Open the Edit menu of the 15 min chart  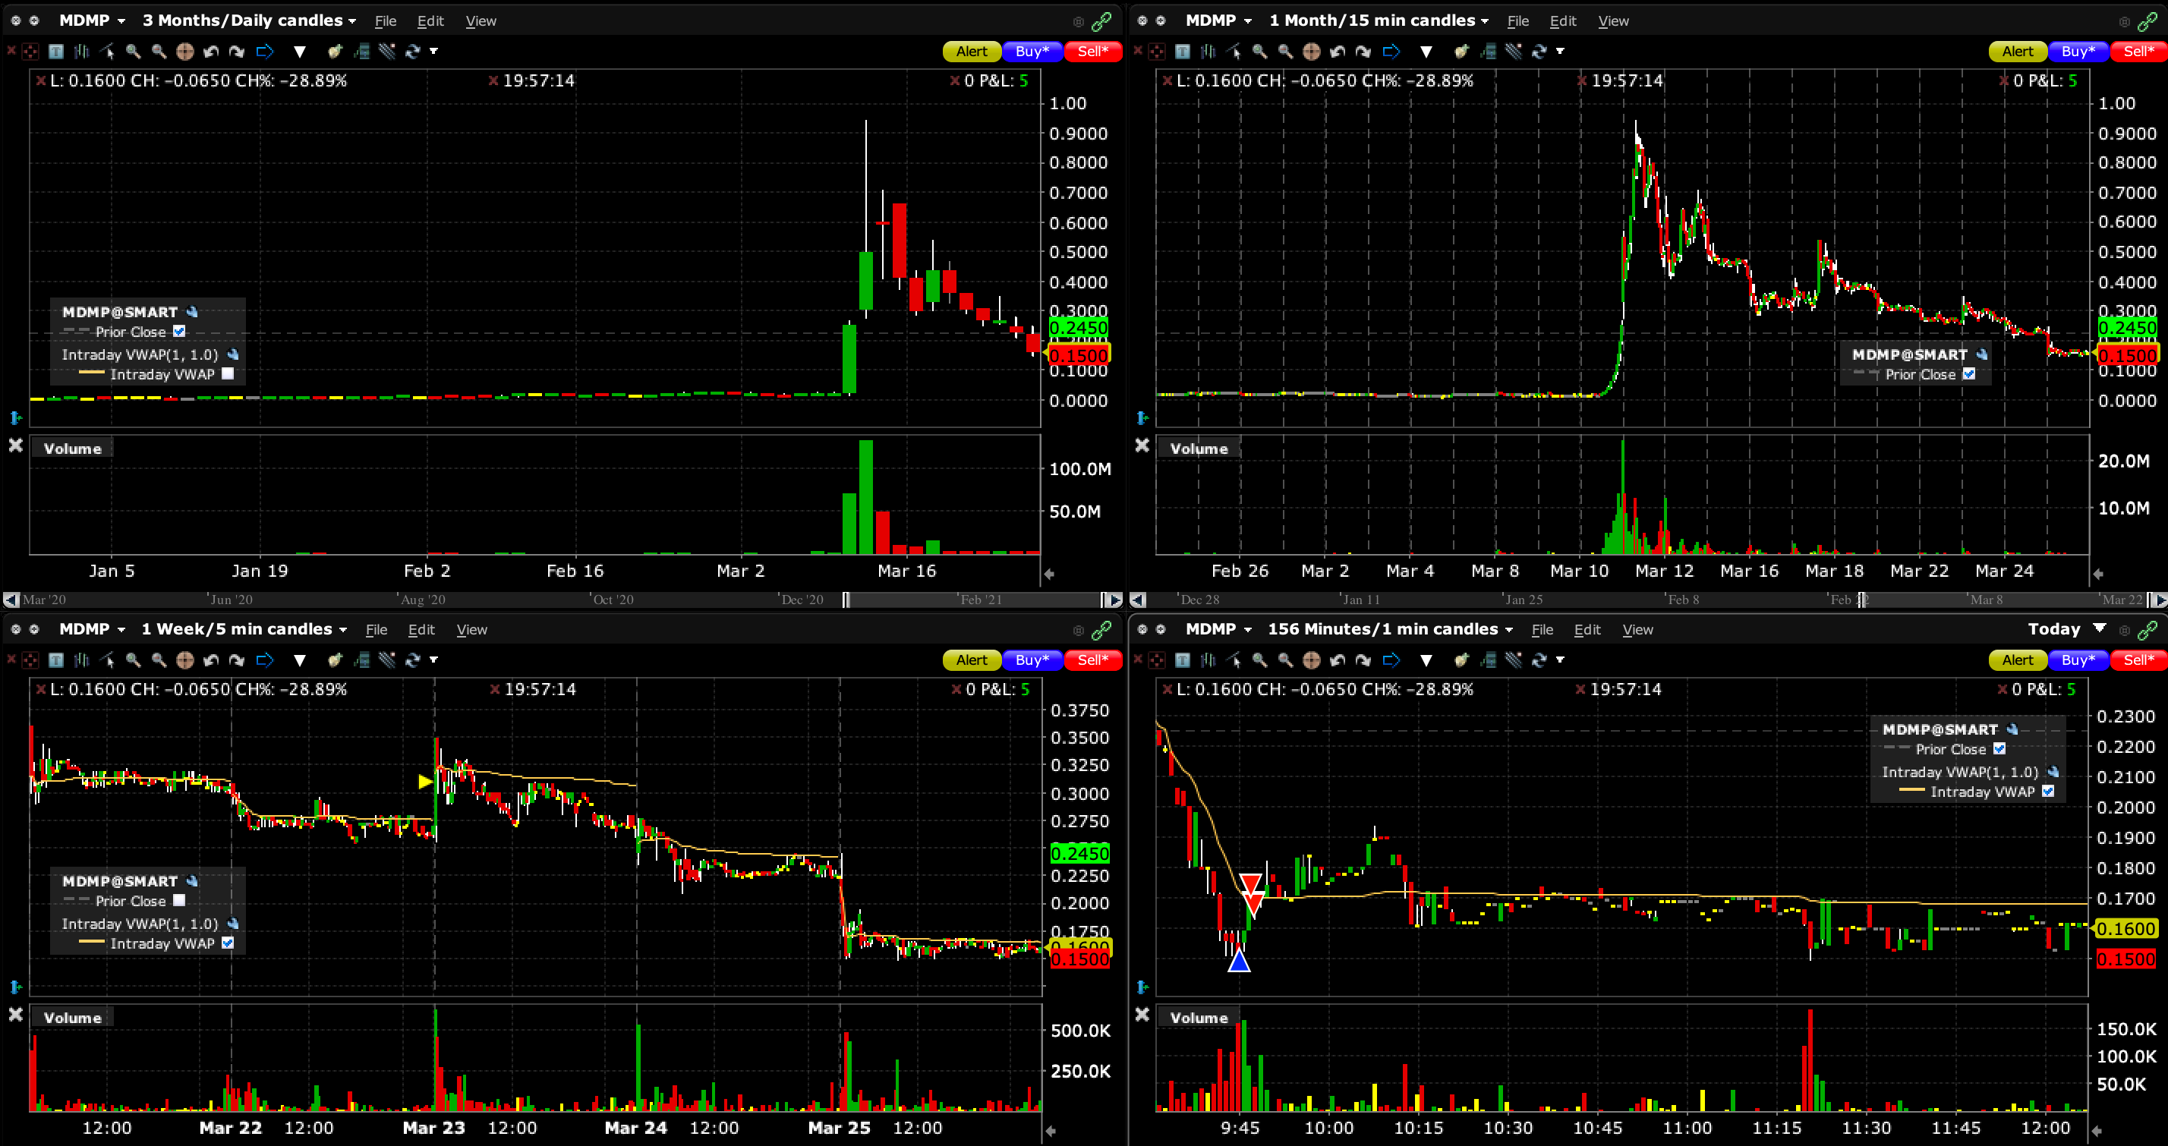click(x=1562, y=21)
